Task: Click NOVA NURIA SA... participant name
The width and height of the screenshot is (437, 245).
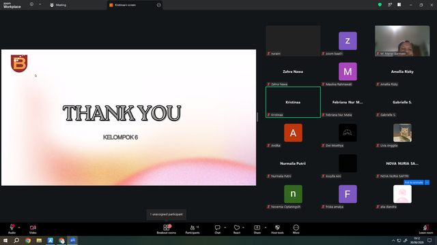Action: [x=402, y=163]
